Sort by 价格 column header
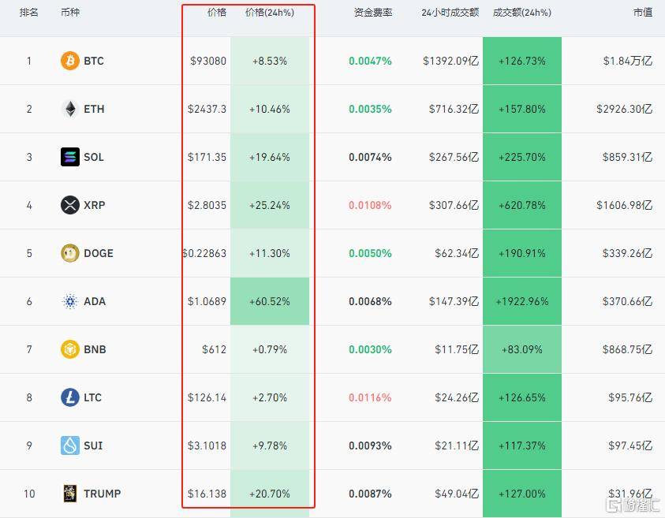 217,13
